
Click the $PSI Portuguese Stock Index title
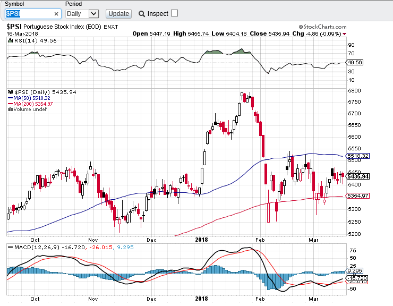click(x=62, y=27)
